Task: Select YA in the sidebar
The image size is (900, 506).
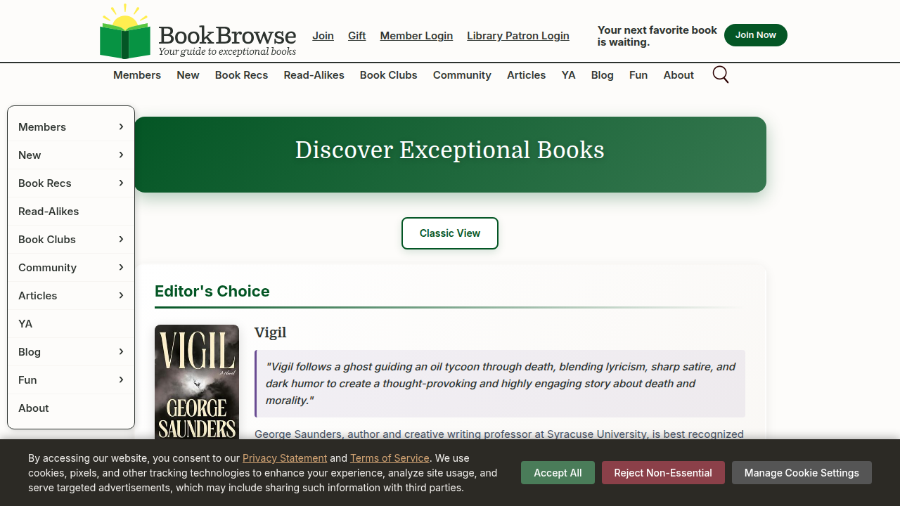Action: (71, 323)
